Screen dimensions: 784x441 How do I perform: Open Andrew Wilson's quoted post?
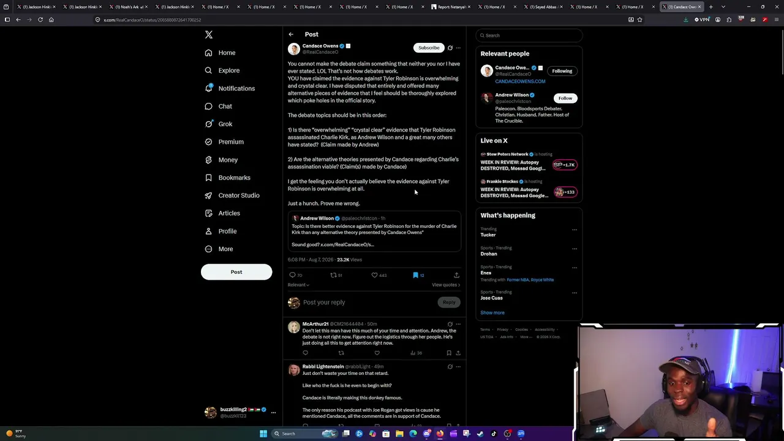coord(374,232)
